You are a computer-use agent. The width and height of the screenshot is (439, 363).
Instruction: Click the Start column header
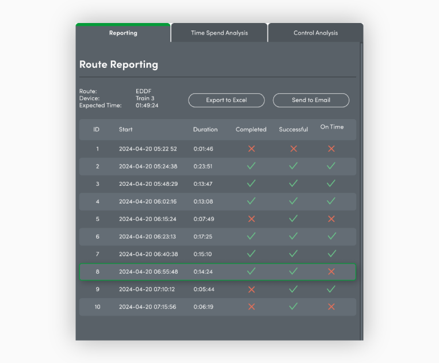(x=125, y=129)
